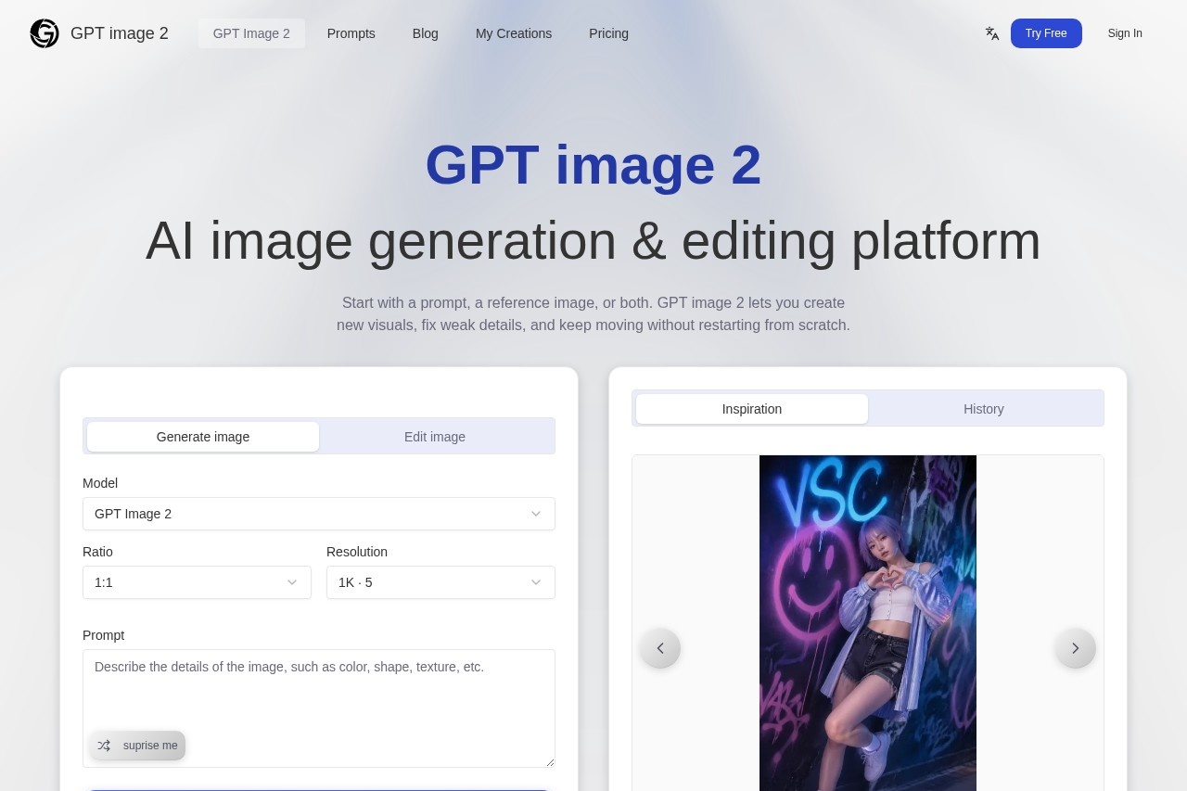Click the Sign In link
The image size is (1187, 791).
(x=1125, y=33)
